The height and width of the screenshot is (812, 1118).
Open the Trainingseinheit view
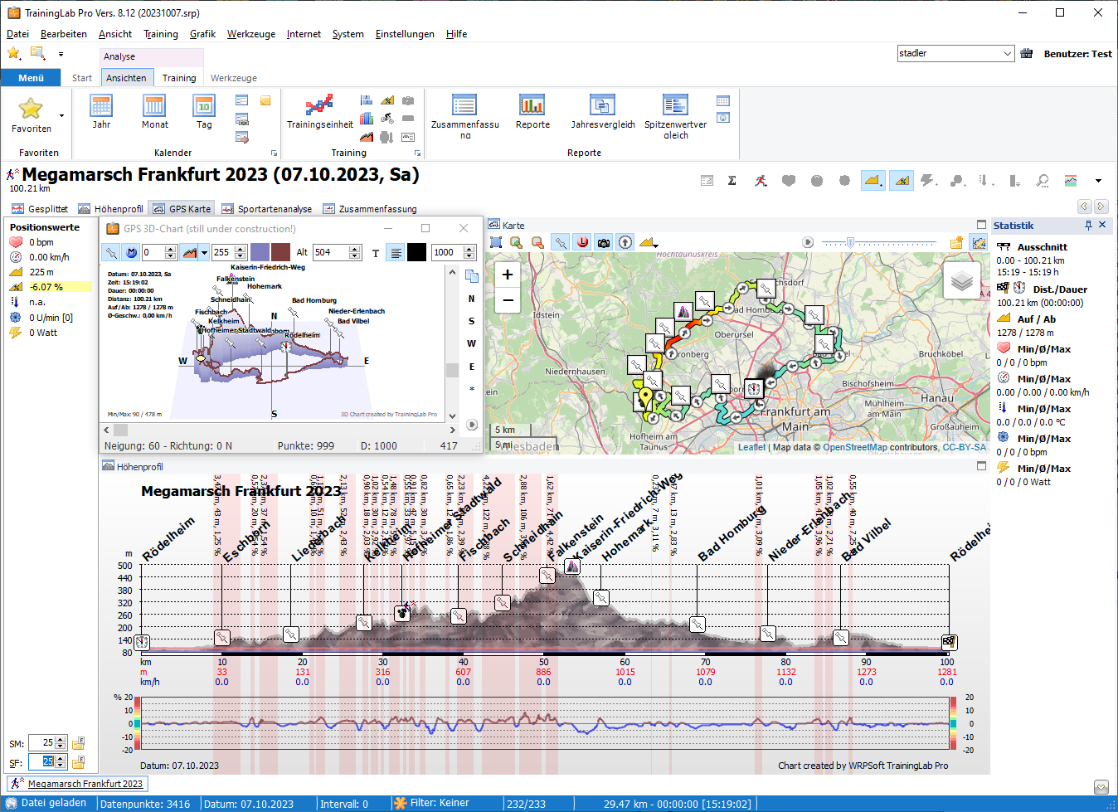[319, 112]
